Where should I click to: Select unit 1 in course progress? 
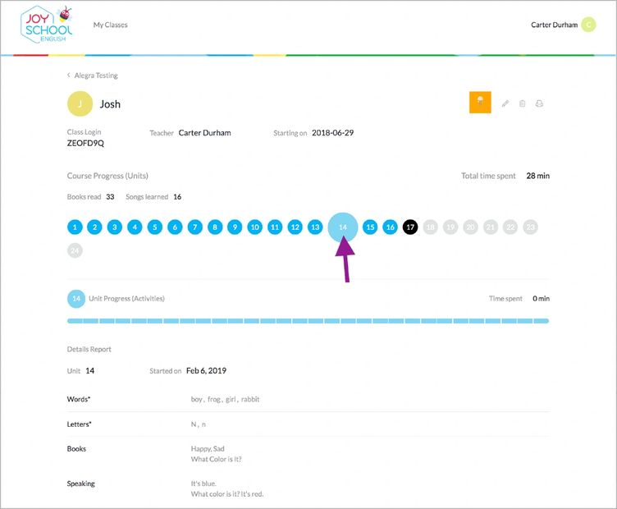coord(75,227)
